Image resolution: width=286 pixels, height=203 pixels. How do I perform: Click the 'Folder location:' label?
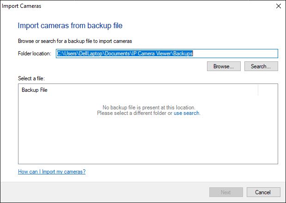click(x=35, y=54)
